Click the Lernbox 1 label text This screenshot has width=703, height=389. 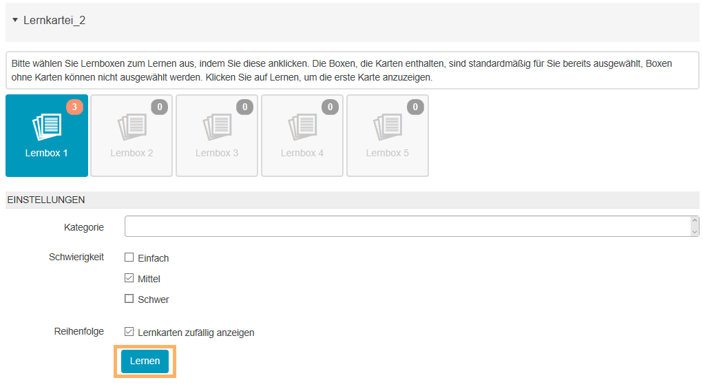point(47,153)
